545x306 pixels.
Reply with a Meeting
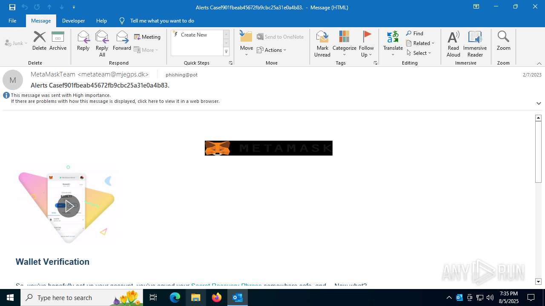pos(147,37)
